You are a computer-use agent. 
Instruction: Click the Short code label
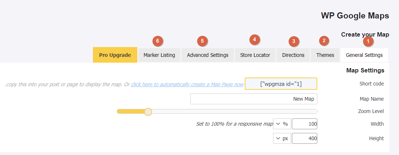click(x=371, y=84)
